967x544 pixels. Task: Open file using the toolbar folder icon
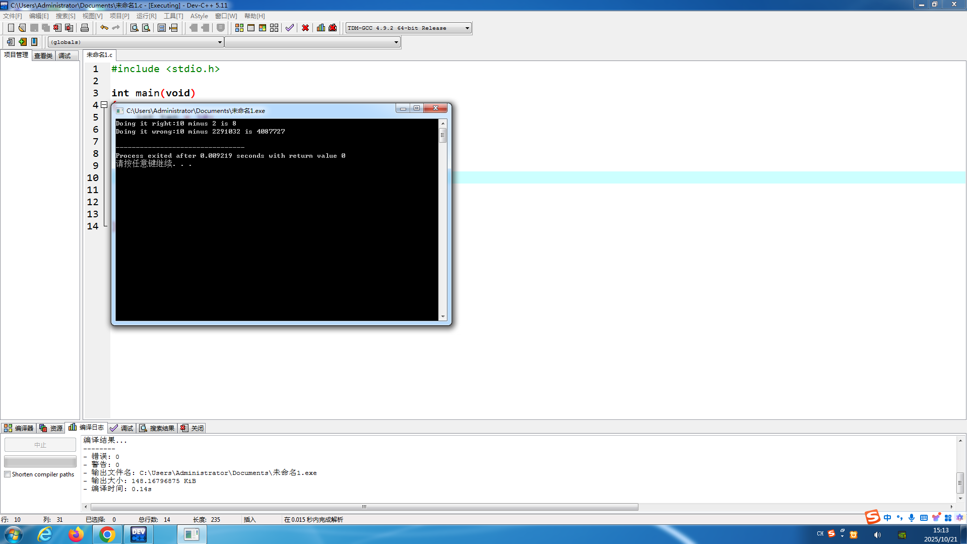(x=22, y=28)
